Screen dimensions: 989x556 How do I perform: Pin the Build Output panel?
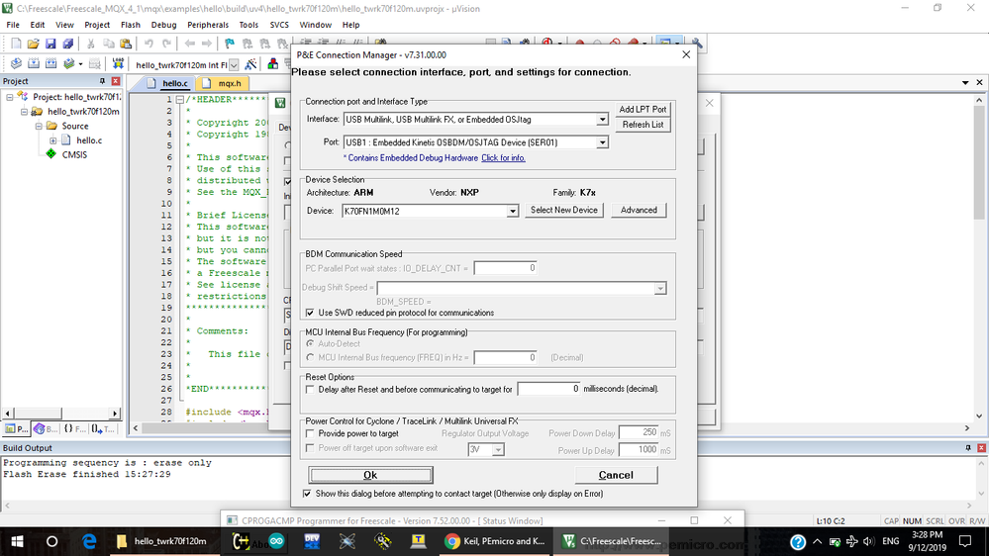(968, 448)
